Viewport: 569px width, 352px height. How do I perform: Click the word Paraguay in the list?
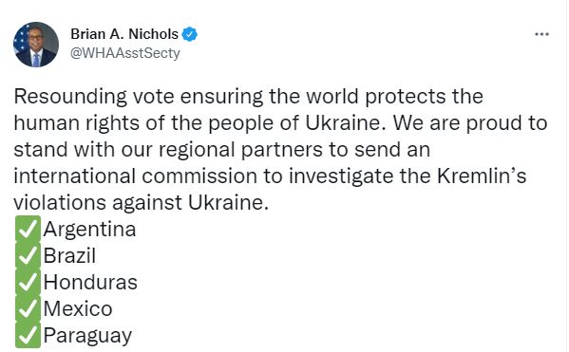pyautogui.click(x=87, y=337)
